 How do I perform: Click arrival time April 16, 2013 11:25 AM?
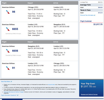point(61,9)
